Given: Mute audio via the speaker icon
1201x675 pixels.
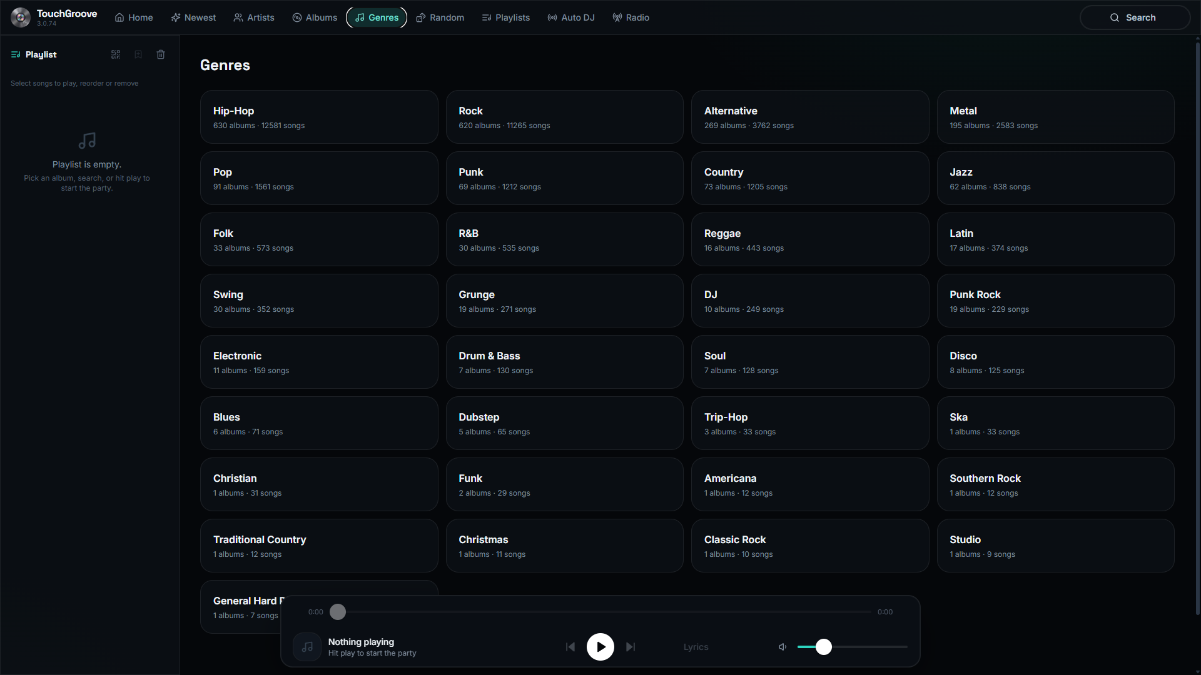Looking at the screenshot, I should 783,647.
